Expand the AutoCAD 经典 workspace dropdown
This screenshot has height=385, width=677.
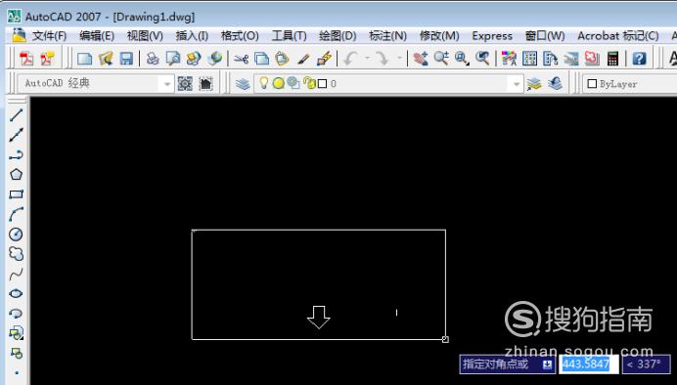pyautogui.click(x=167, y=84)
